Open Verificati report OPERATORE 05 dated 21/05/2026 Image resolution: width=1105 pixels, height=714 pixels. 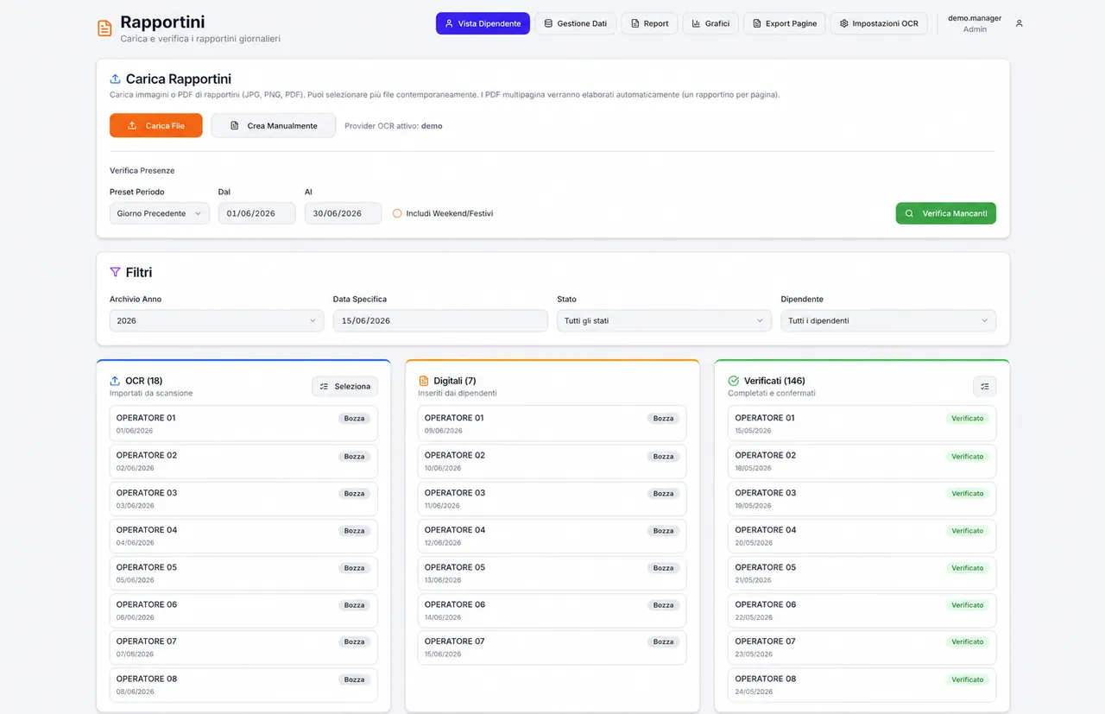(862, 572)
